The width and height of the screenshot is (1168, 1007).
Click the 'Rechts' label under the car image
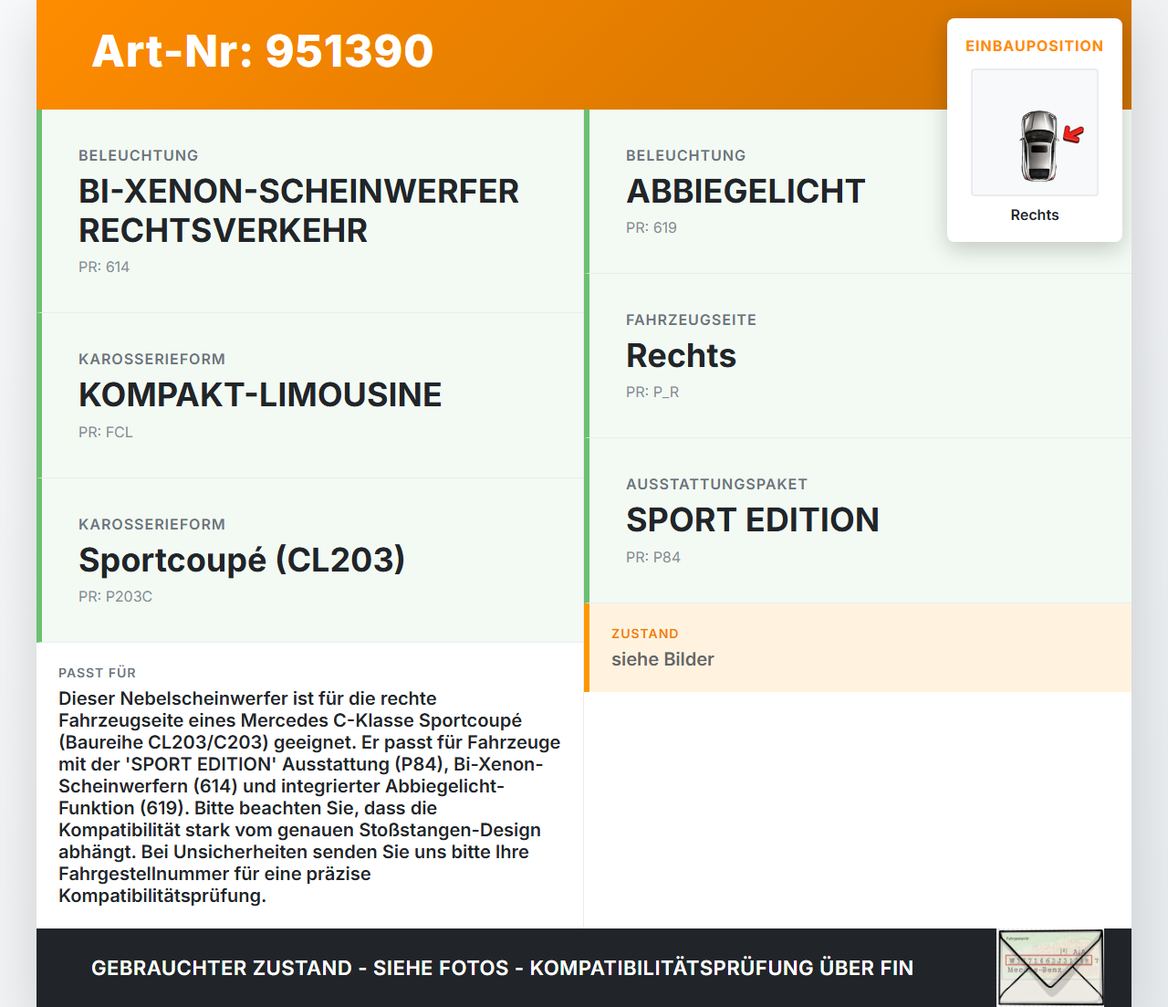(x=1034, y=215)
